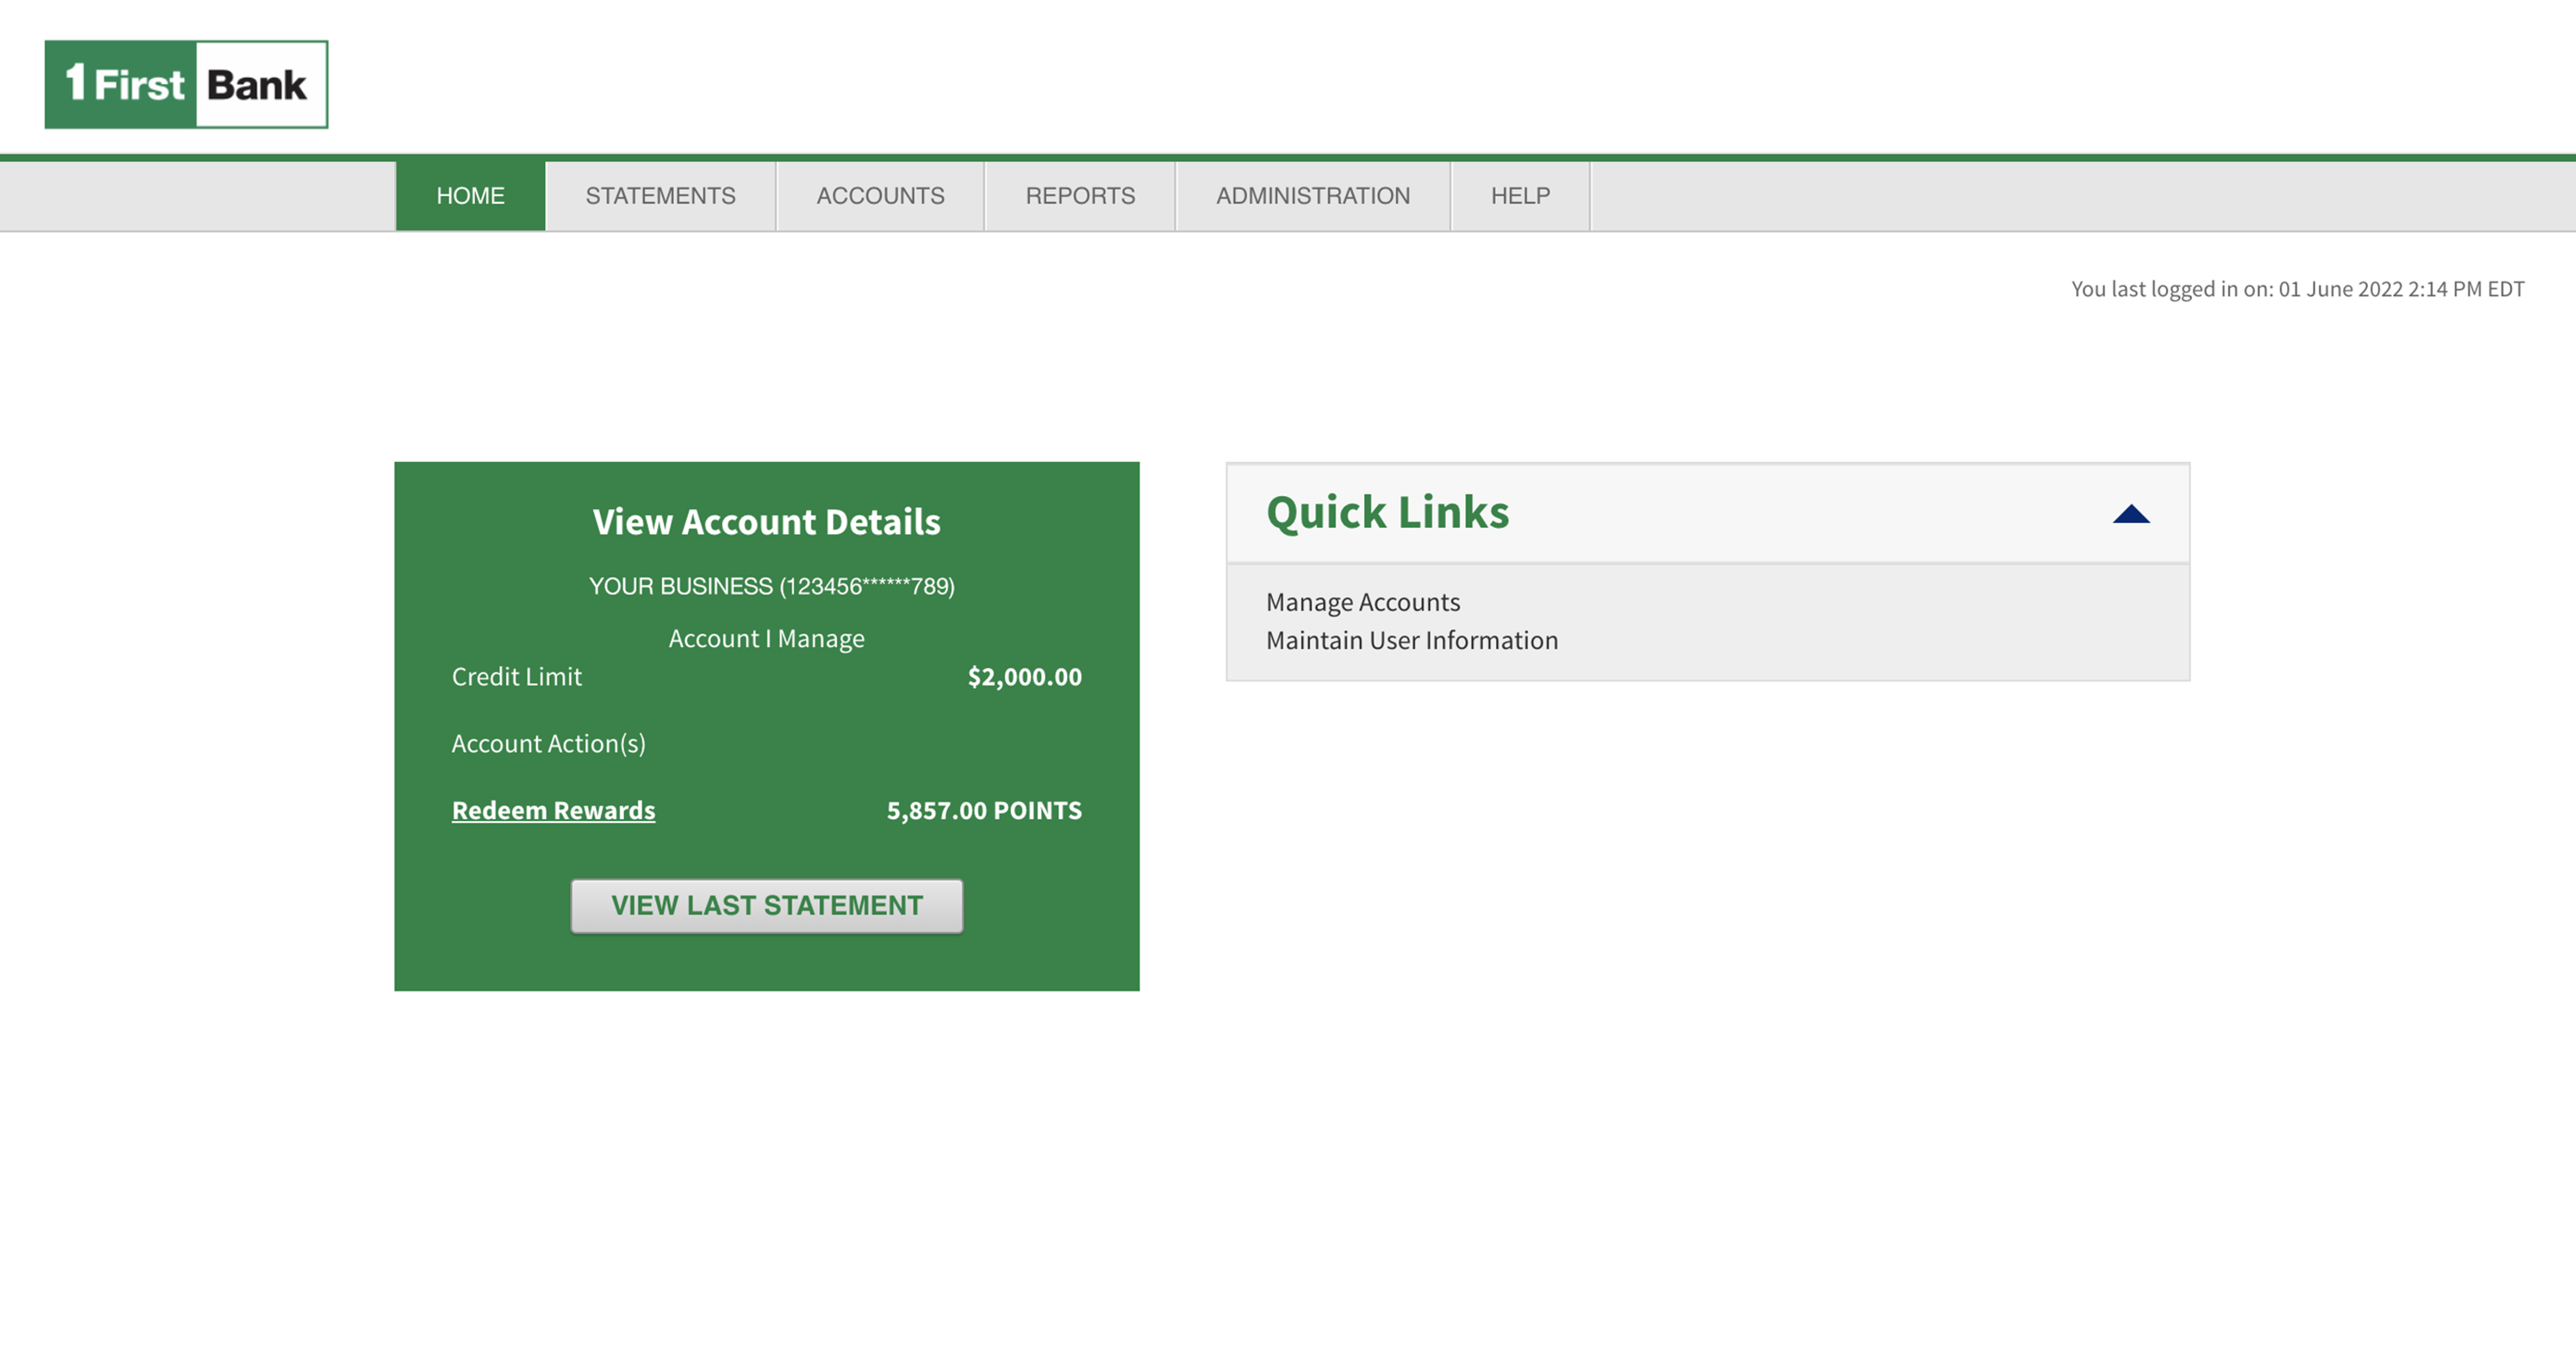Switch to the STATEMENTS tab
This screenshot has width=2576, height=1359.
pos(660,196)
